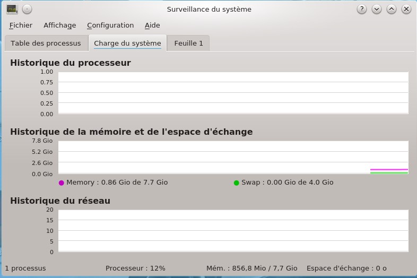Switch to the Table des processus tab
The width and height of the screenshot is (417, 278).
(46, 43)
